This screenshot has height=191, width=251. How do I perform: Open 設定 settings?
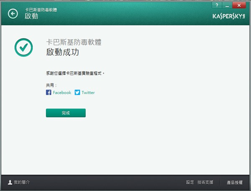point(190,182)
